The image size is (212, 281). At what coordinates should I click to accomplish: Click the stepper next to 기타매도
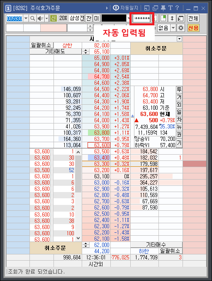tap(86, 52)
